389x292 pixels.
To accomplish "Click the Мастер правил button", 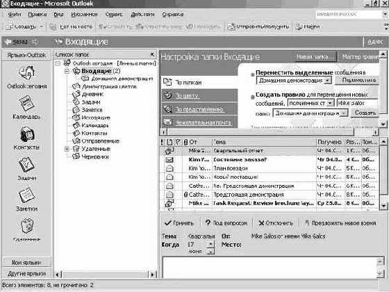I will tap(359, 57).
